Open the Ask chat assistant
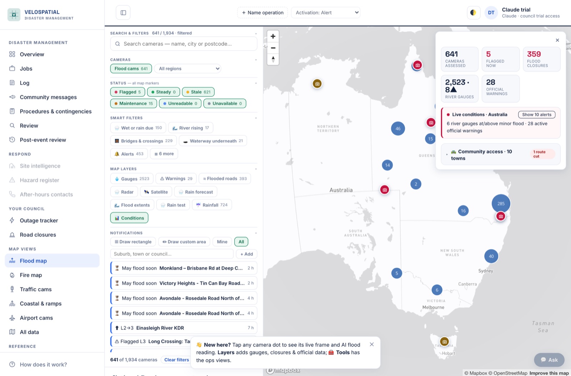 549,360
